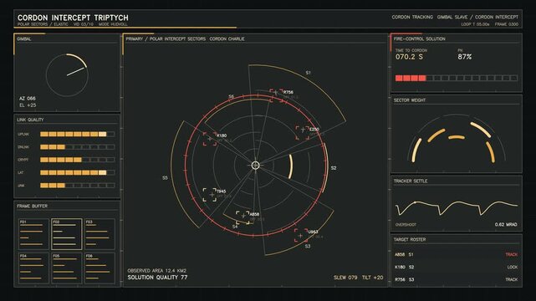Select the U963 target reticle on radar
The width and height of the screenshot is (536, 301).
pos(300,236)
